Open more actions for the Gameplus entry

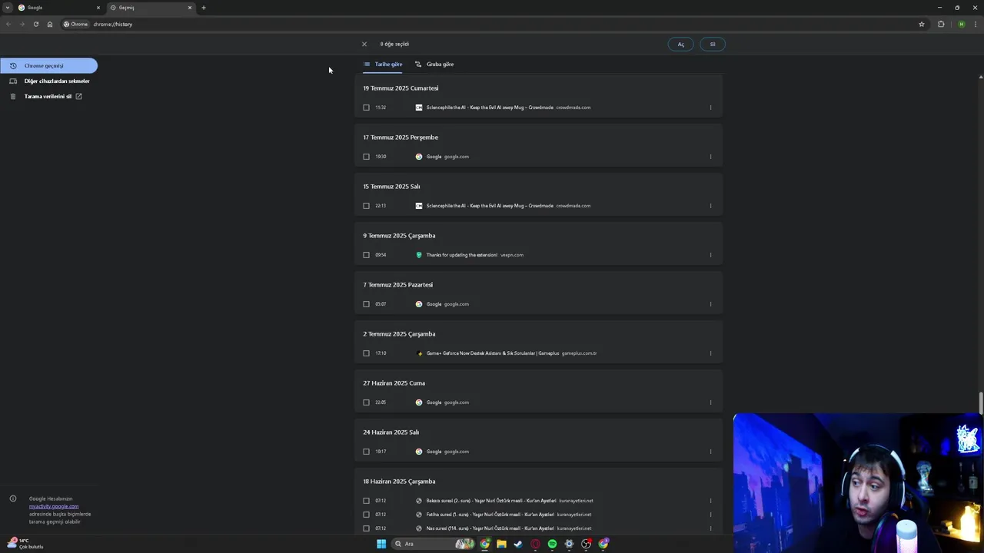(x=710, y=353)
